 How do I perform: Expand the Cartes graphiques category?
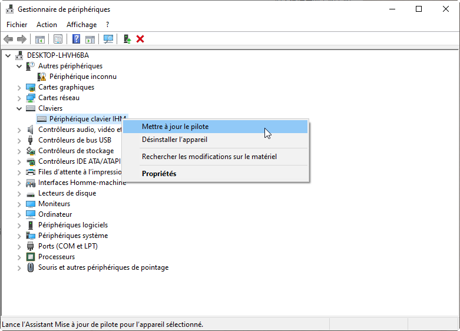pos(19,87)
